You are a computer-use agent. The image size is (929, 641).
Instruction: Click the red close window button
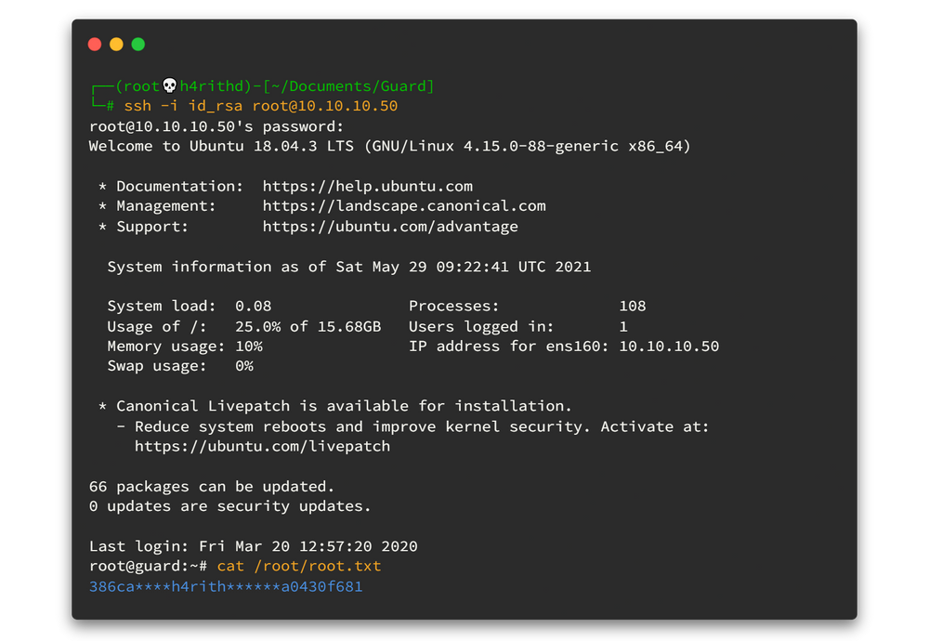tap(95, 45)
